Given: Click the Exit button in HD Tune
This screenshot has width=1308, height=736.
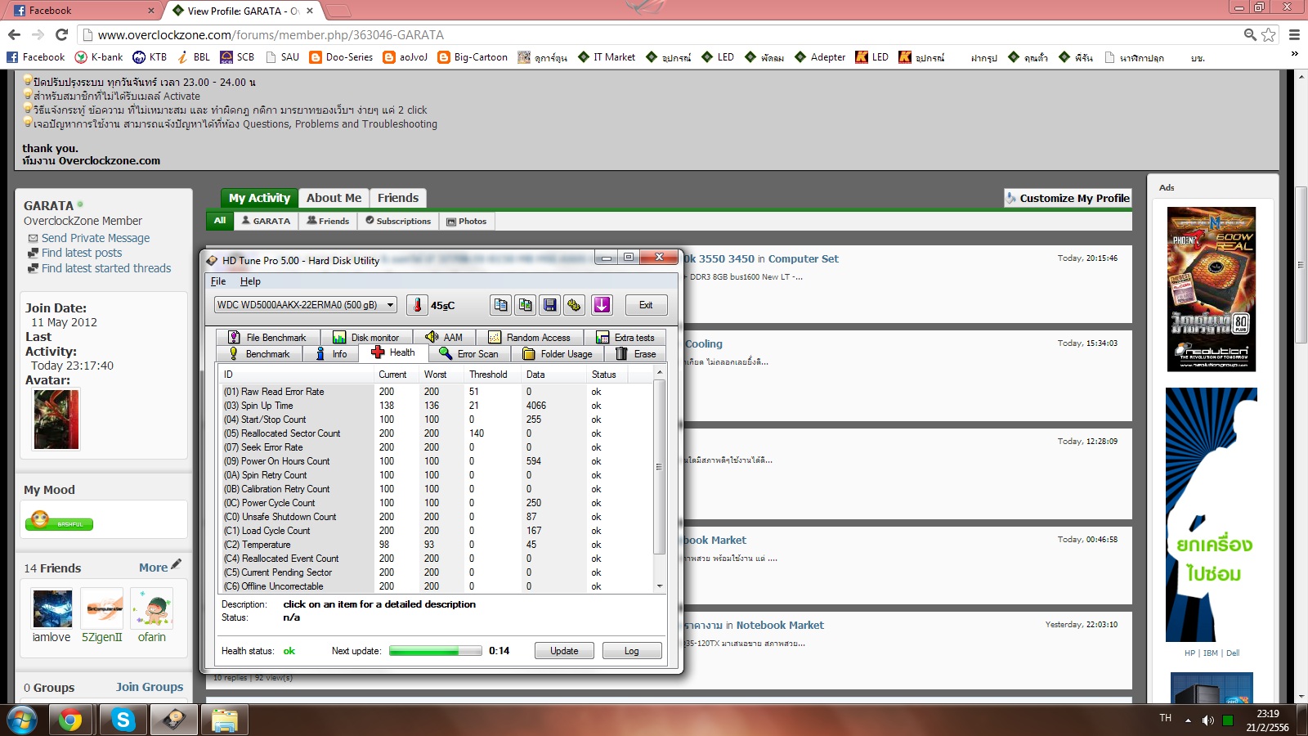Looking at the screenshot, I should tap(646, 305).
